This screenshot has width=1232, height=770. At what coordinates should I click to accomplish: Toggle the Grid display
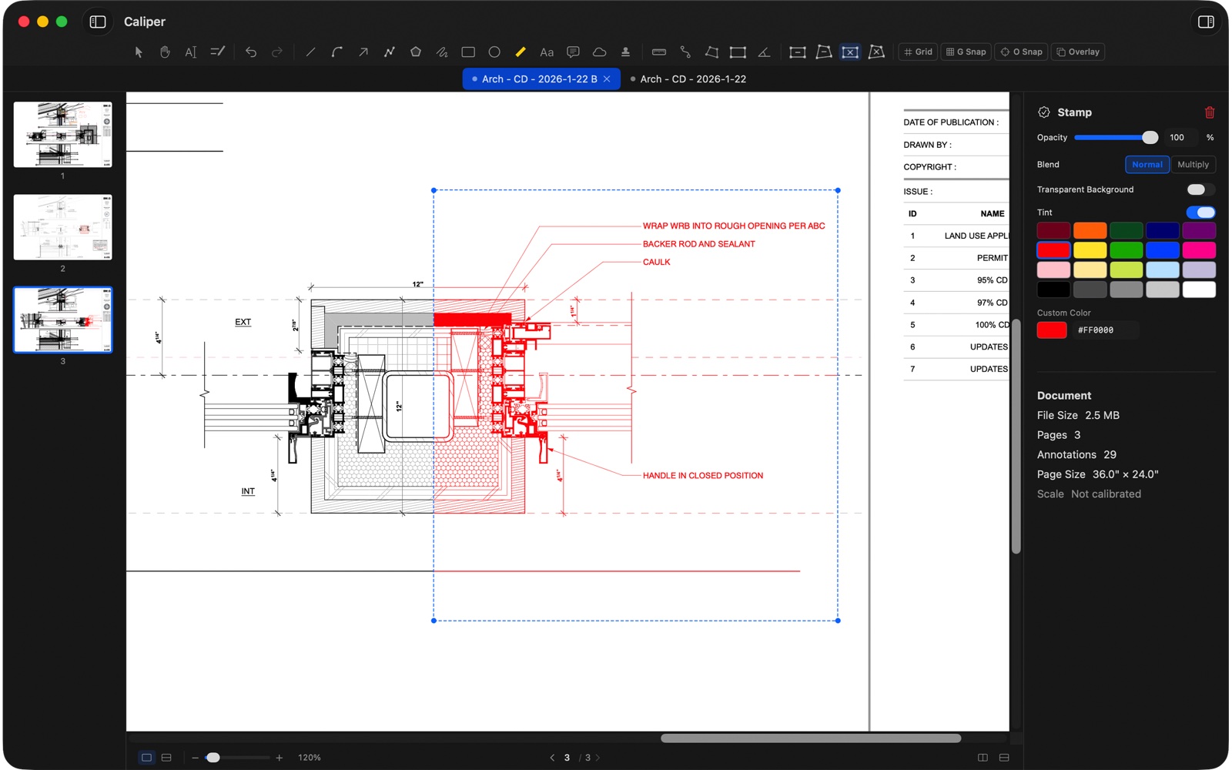coord(918,52)
